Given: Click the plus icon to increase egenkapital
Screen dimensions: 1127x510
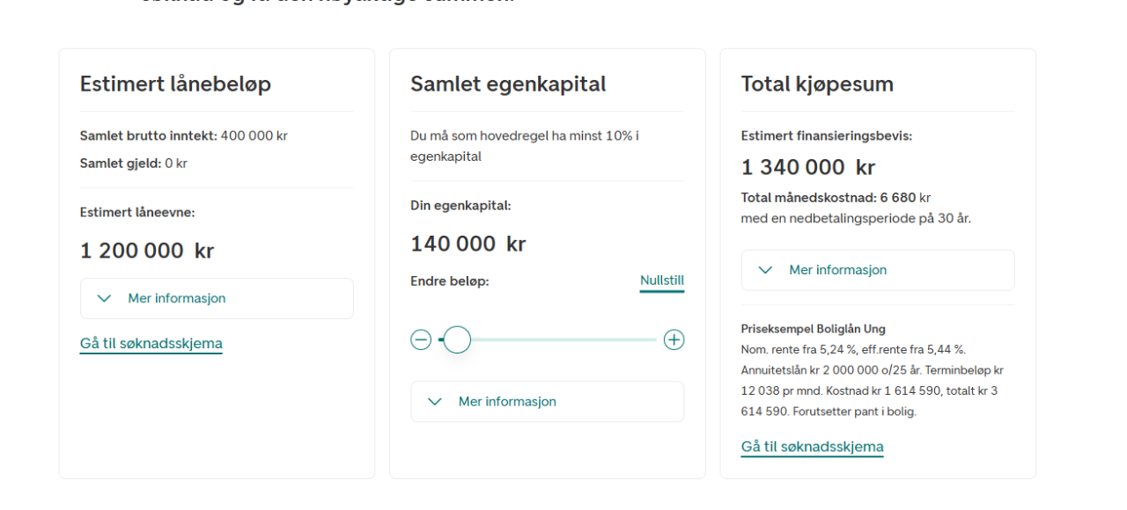Looking at the screenshot, I should [x=674, y=339].
